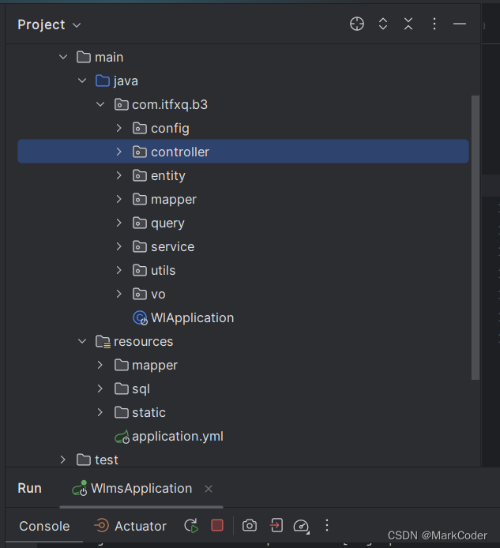
Task: Select the utils package icon
Action: pyautogui.click(x=140, y=270)
